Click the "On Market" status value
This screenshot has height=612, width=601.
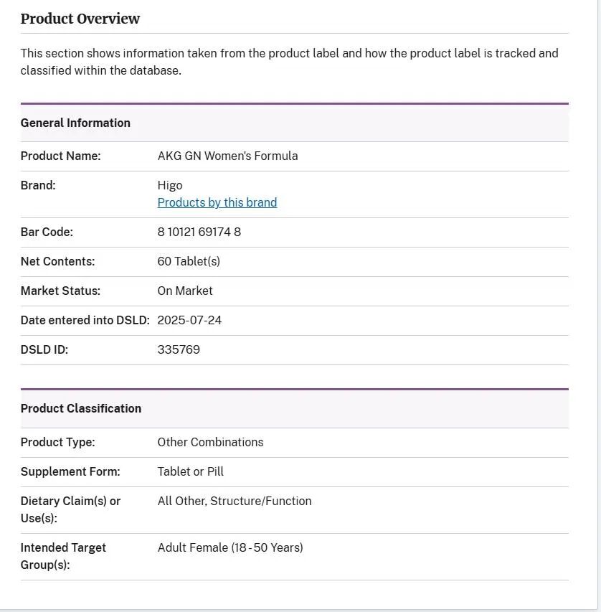coord(185,291)
